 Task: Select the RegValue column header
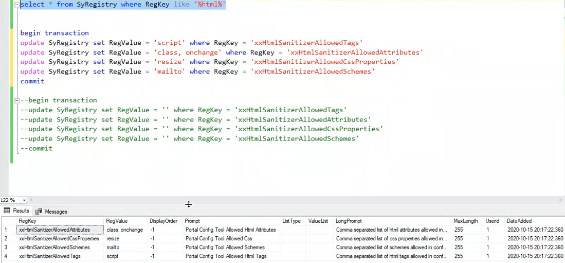click(x=125, y=221)
